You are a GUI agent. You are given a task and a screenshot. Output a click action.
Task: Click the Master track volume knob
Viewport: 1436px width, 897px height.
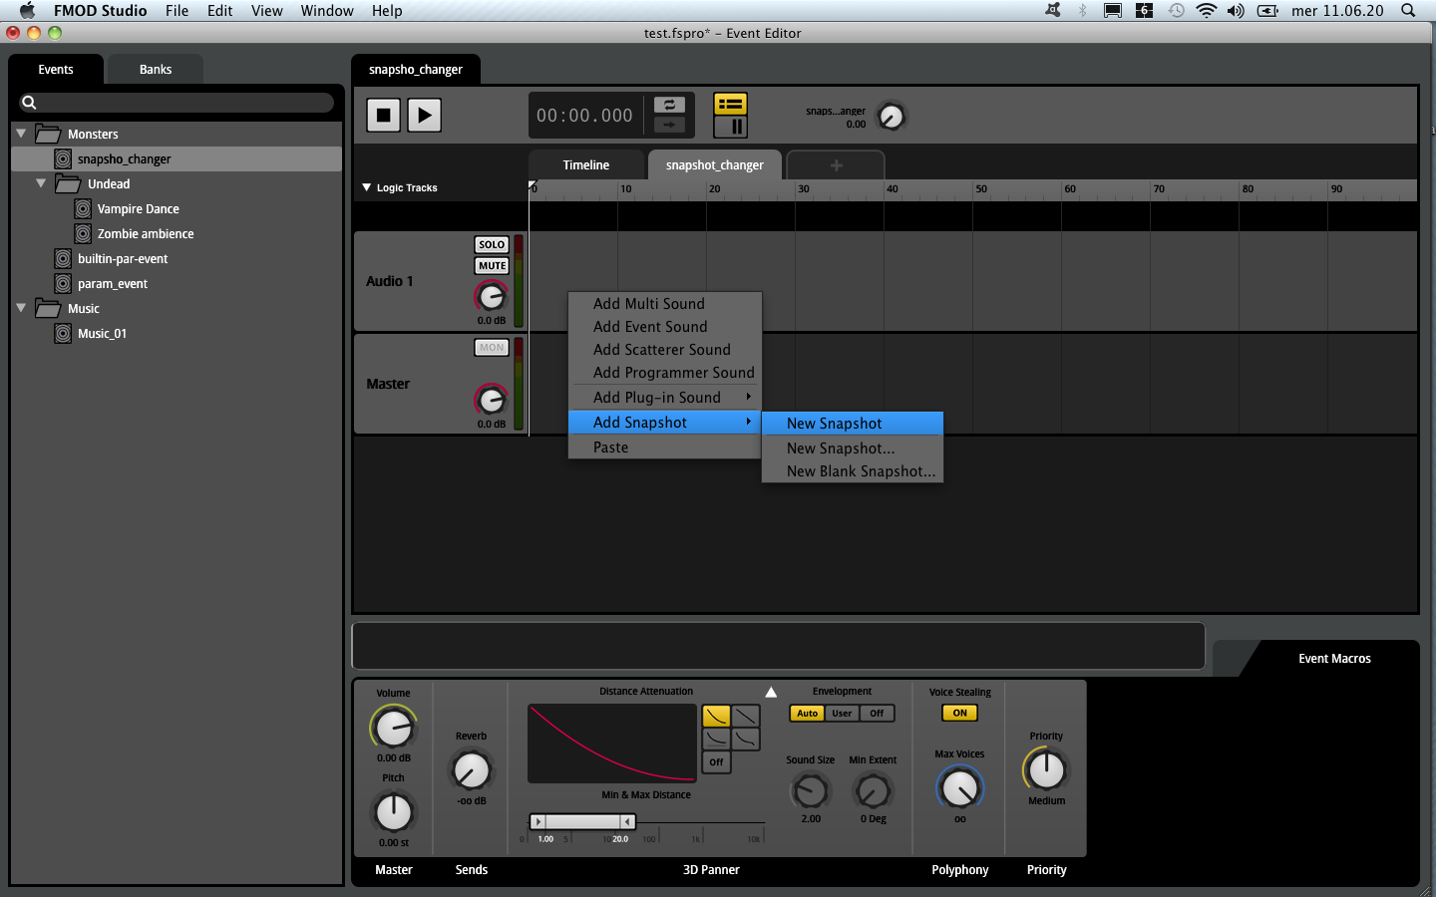[x=491, y=400]
